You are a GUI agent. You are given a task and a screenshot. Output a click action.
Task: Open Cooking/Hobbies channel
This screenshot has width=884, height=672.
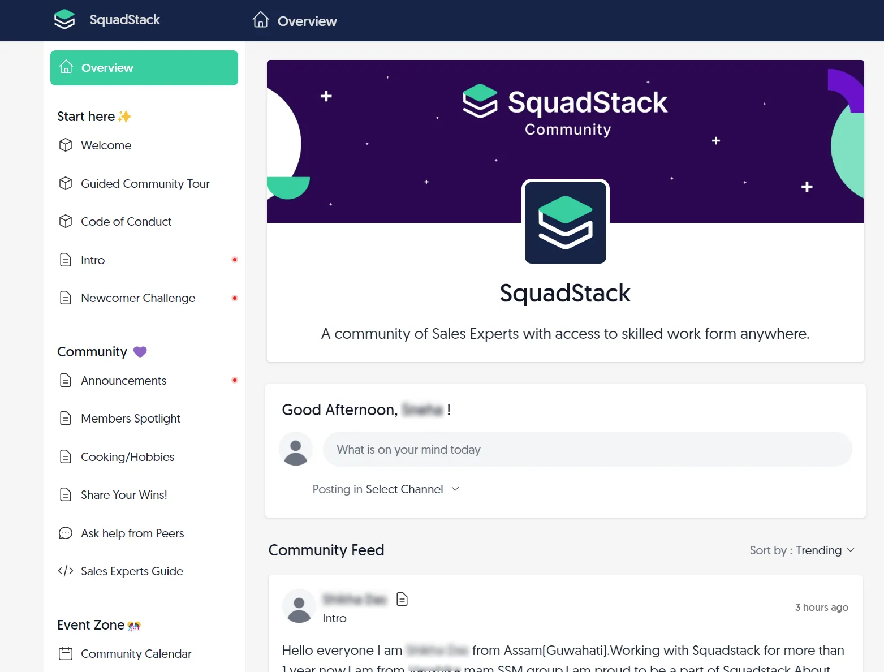128,457
